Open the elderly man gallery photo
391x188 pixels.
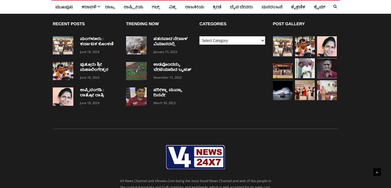[x=327, y=69]
